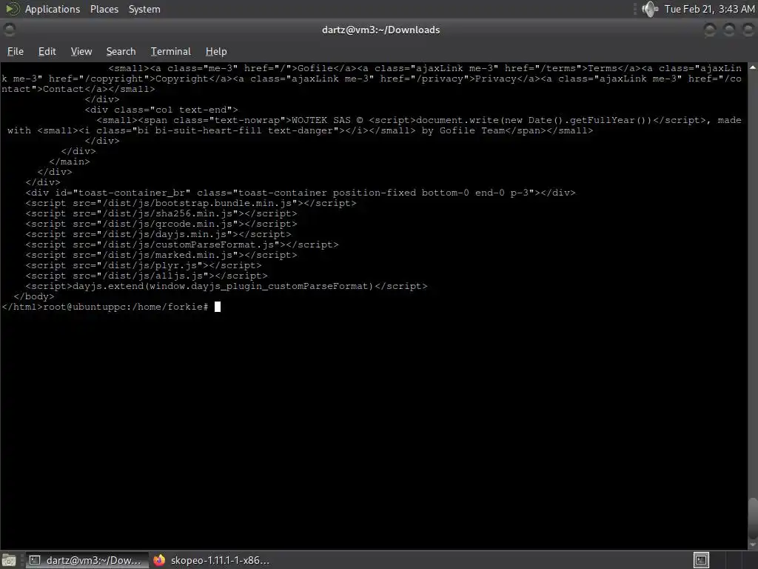Image resolution: width=758 pixels, height=569 pixels.
Task: Open the System menu in top panel
Action: tap(144, 9)
